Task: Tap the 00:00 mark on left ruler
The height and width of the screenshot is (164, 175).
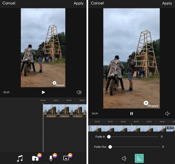Action: (43, 100)
